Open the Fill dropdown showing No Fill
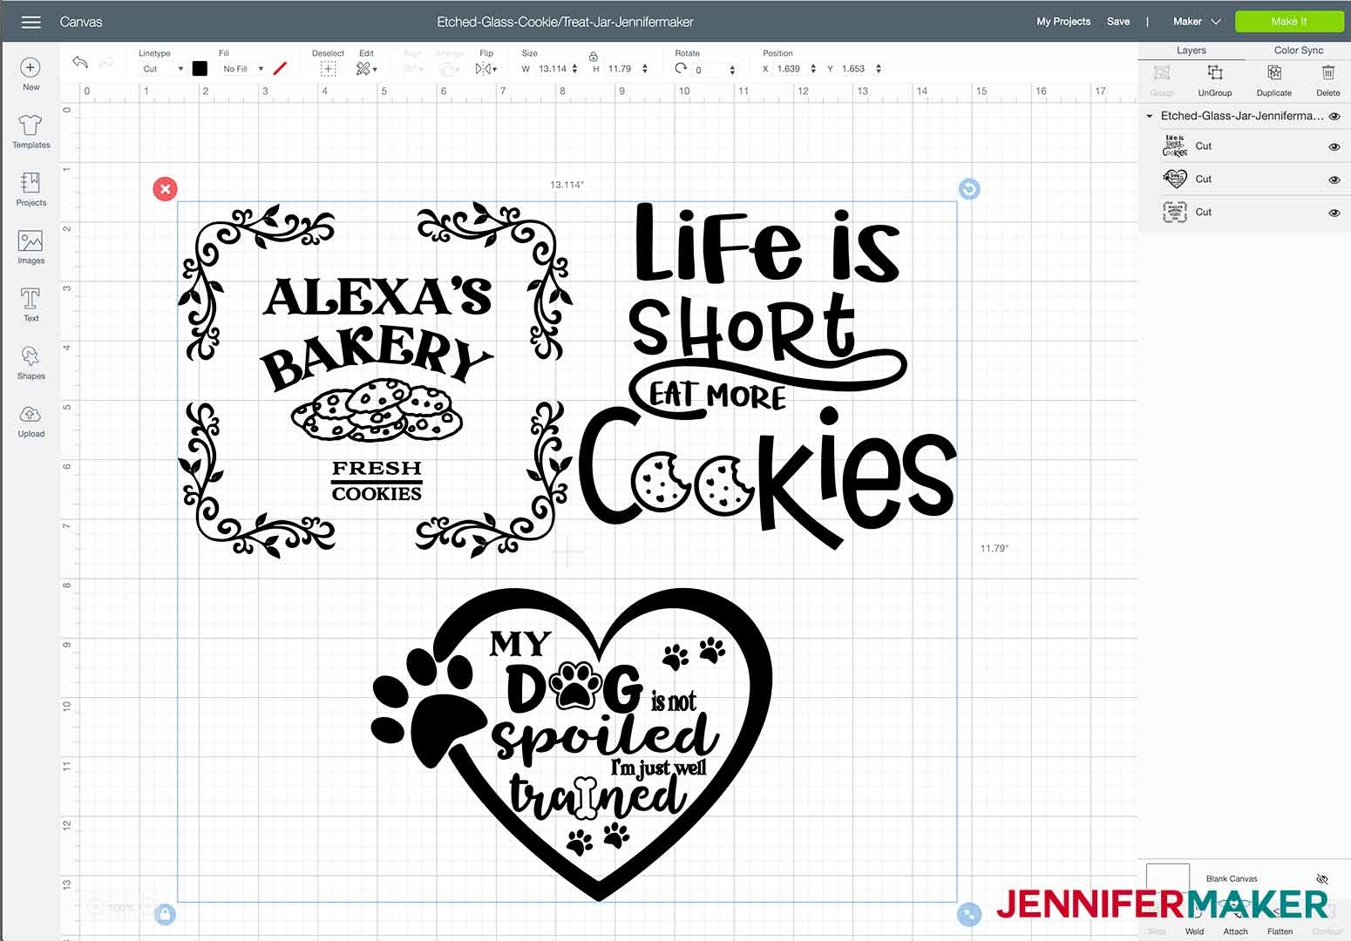The width and height of the screenshot is (1351, 941). pos(243,69)
